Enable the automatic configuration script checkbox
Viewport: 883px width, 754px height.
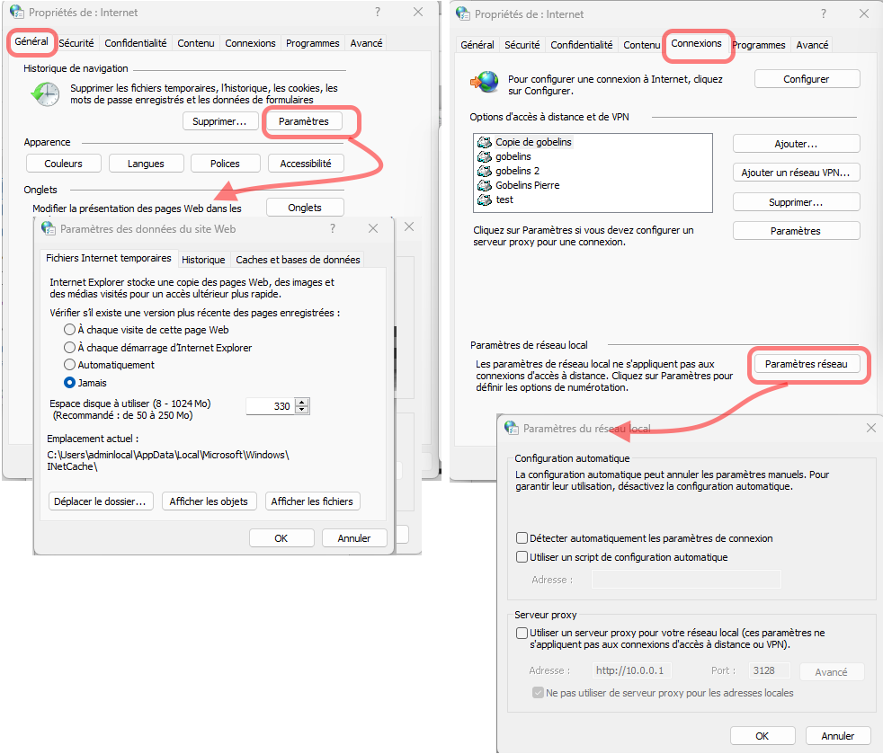[522, 555]
